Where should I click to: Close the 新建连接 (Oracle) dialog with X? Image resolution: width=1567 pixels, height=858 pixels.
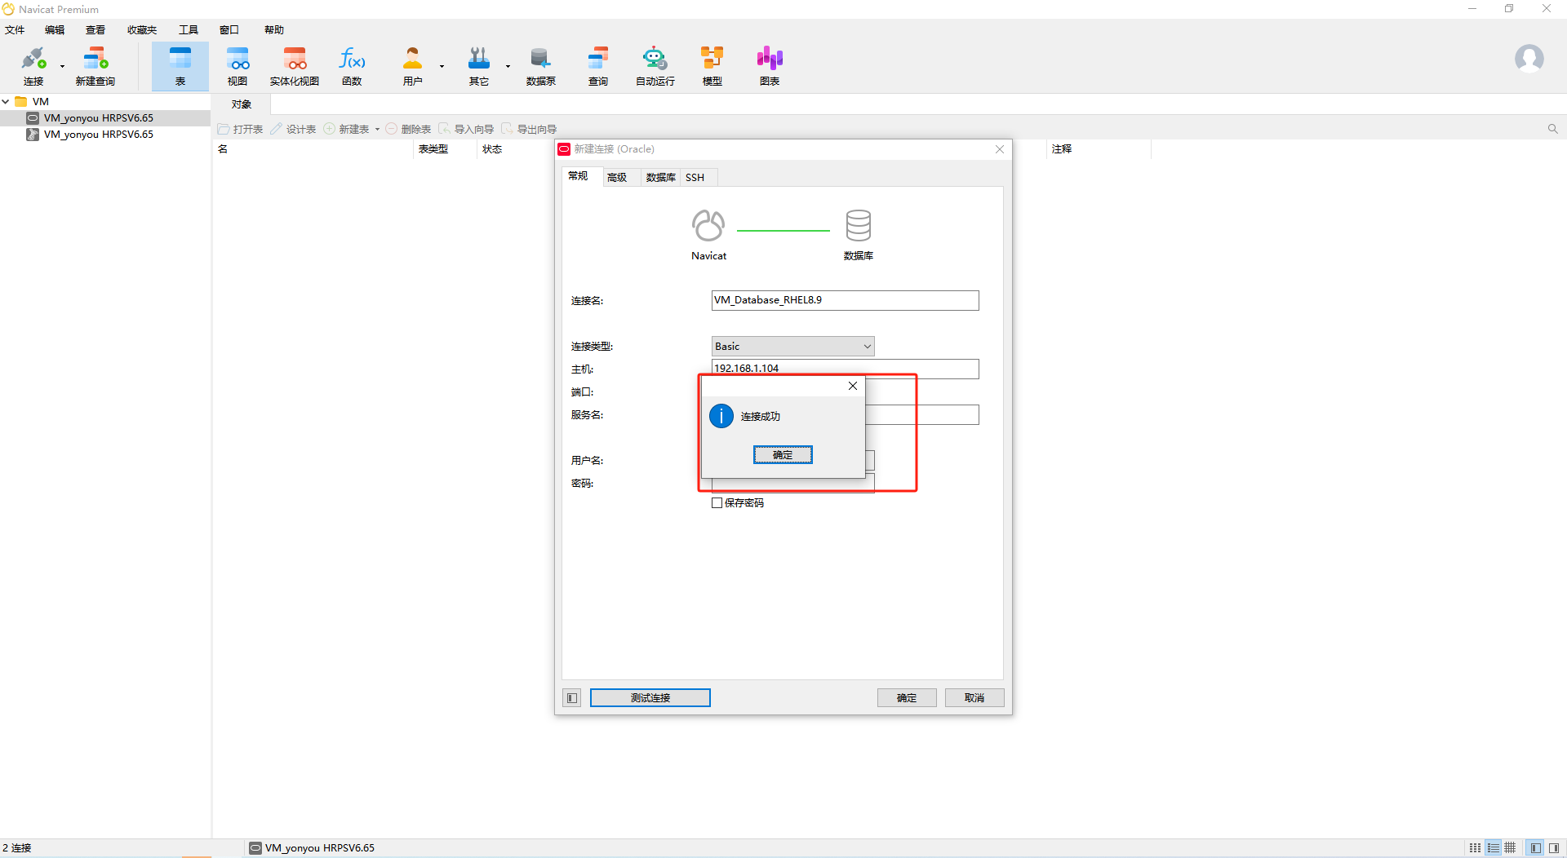1000,149
